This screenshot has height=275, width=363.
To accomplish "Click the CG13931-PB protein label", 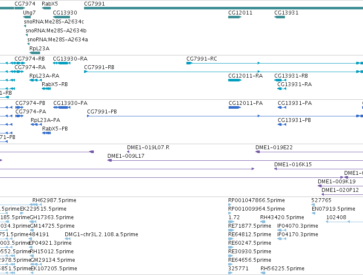I will 294,120.
